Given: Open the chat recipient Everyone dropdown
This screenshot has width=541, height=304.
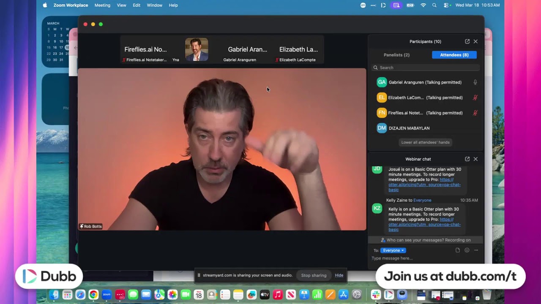Looking at the screenshot, I should 393,250.
